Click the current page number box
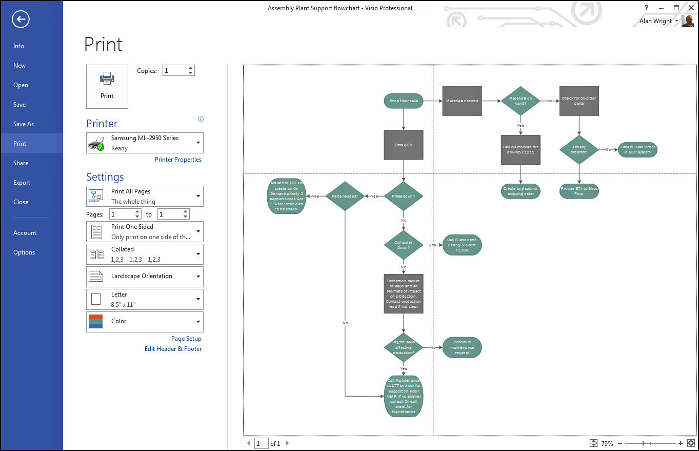Viewport: 699px width, 451px height. point(262,443)
